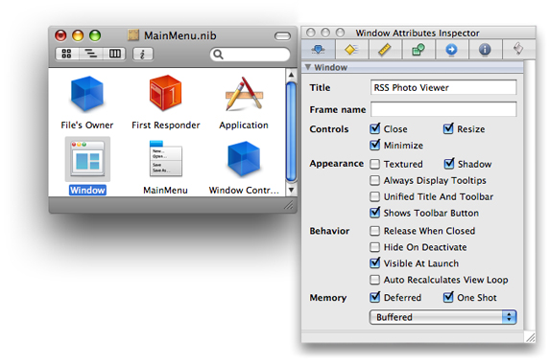Image resolution: width=549 pixels, height=364 pixels.
Task: Click the search magnifier icon
Action: click(x=218, y=55)
